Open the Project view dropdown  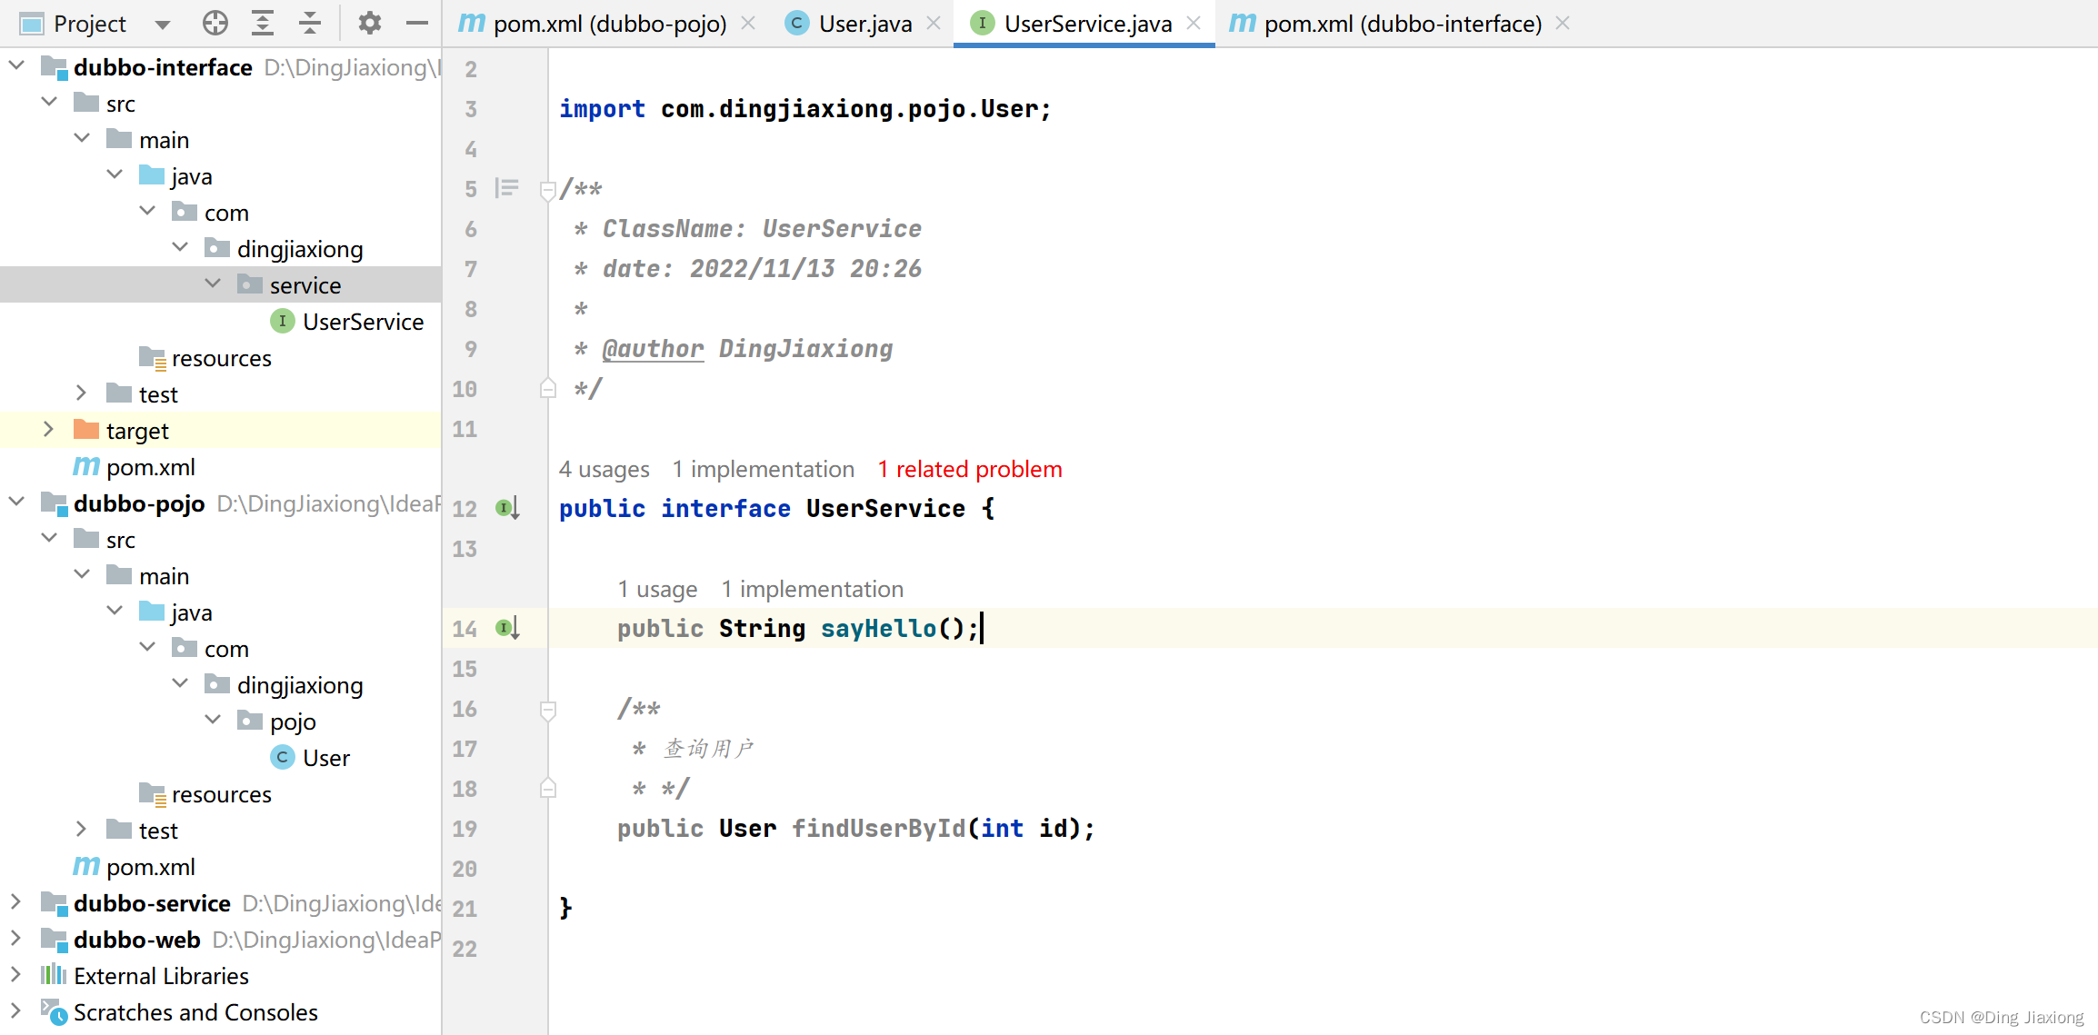(163, 24)
